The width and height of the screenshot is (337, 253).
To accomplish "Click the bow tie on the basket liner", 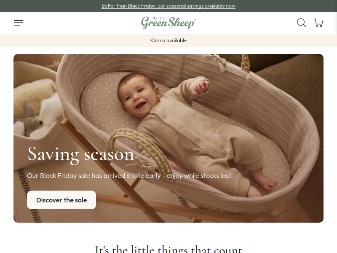I will [216, 61].
